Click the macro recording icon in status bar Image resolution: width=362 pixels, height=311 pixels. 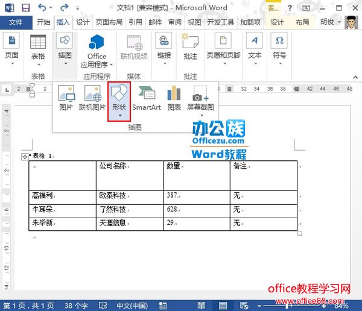(x=163, y=306)
